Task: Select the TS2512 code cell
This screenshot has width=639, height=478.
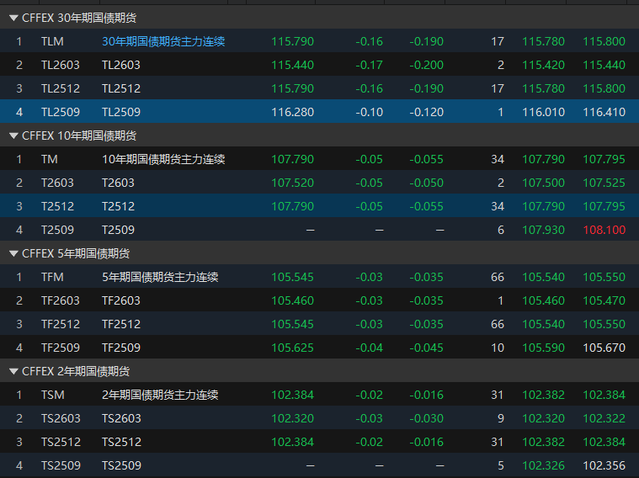Action: tap(61, 442)
